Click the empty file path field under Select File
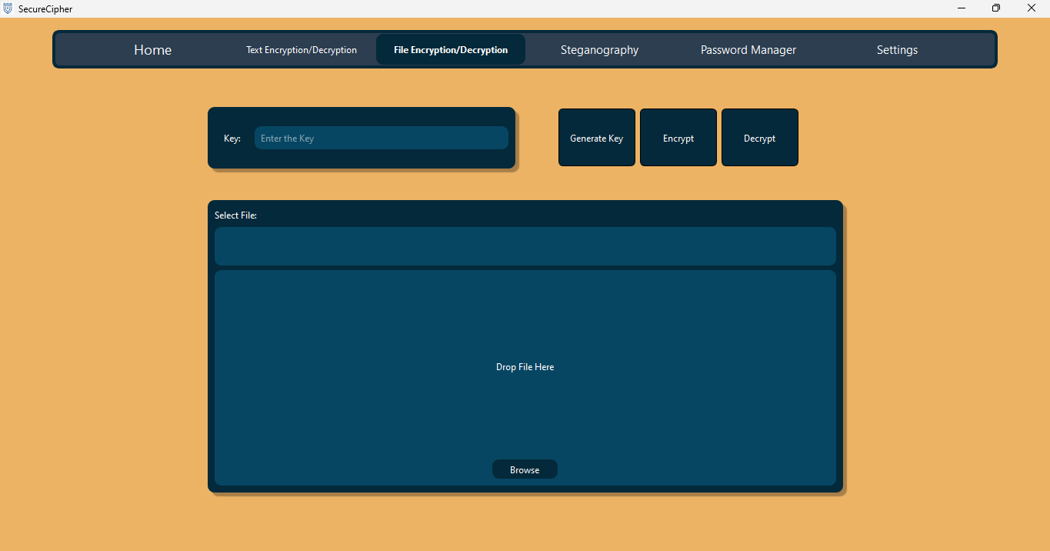Image resolution: width=1050 pixels, height=551 pixels. click(x=525, y=246)
